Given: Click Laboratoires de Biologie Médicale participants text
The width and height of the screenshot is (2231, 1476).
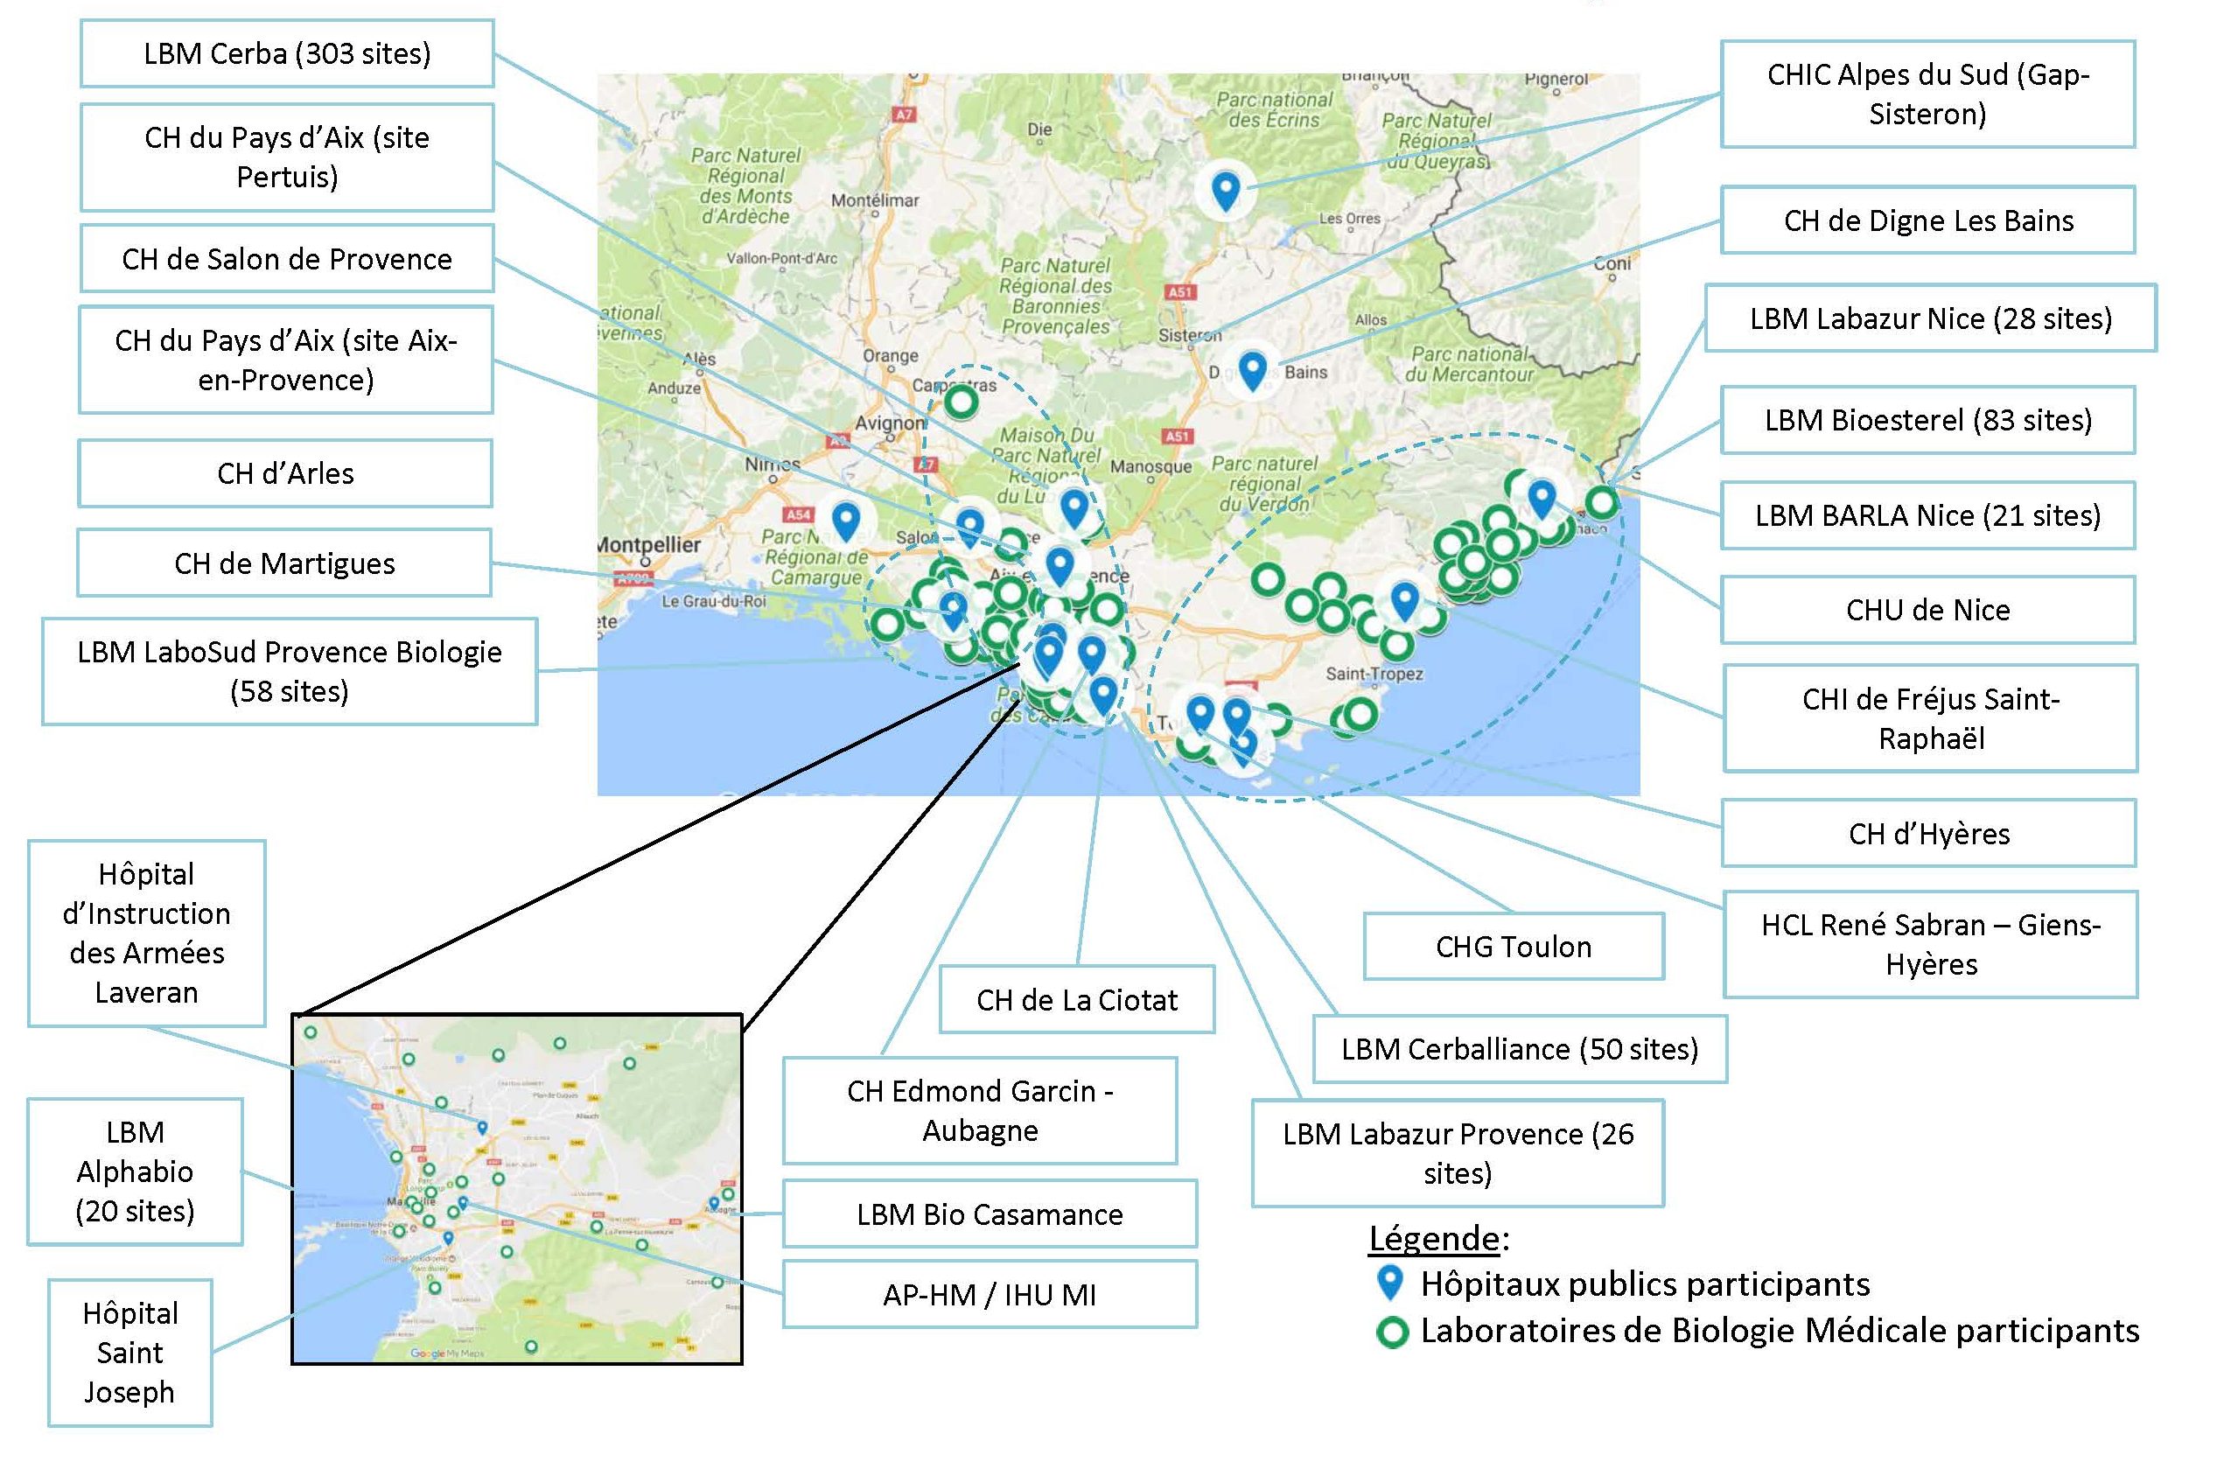Looking at the screenshot, I should (1780, 1331).
